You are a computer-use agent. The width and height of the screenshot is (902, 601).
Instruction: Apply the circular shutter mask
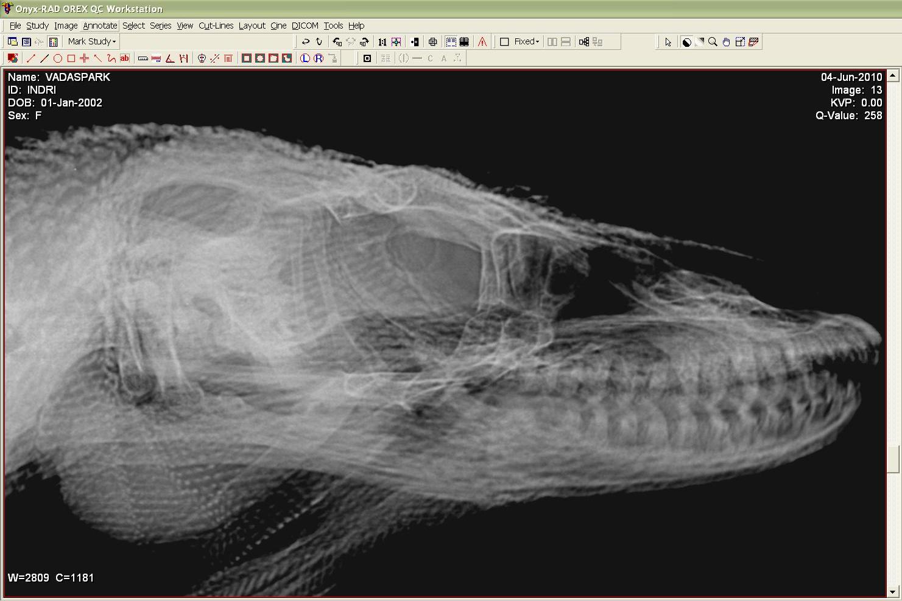pyautogui.click(x=260, y=58)
